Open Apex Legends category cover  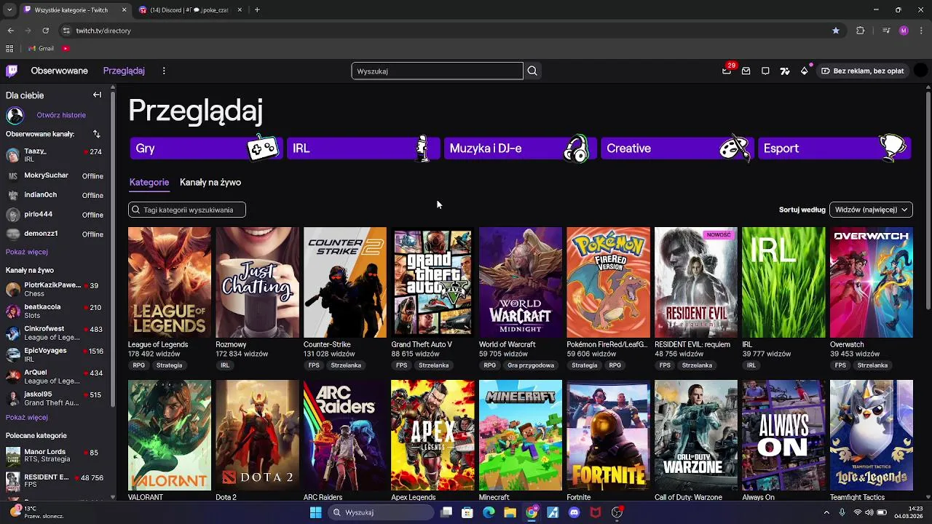pyautogui.click(x=433, y=435)
